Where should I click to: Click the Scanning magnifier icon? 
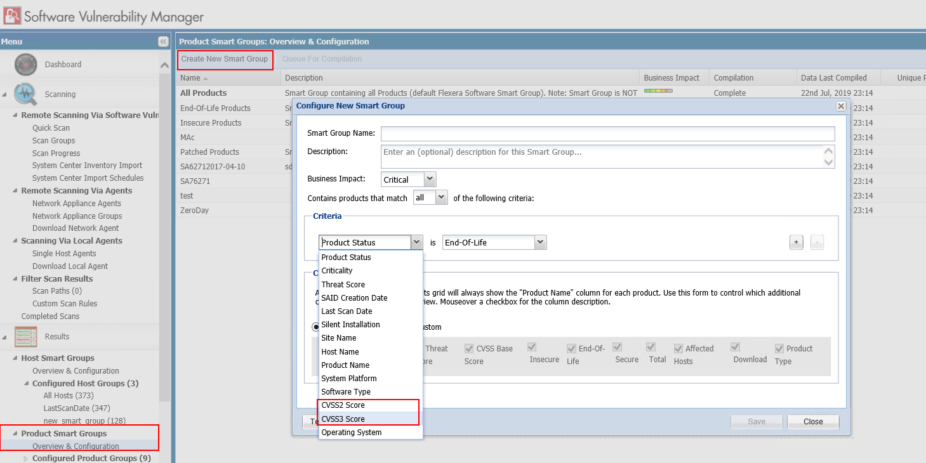(25, 94)
